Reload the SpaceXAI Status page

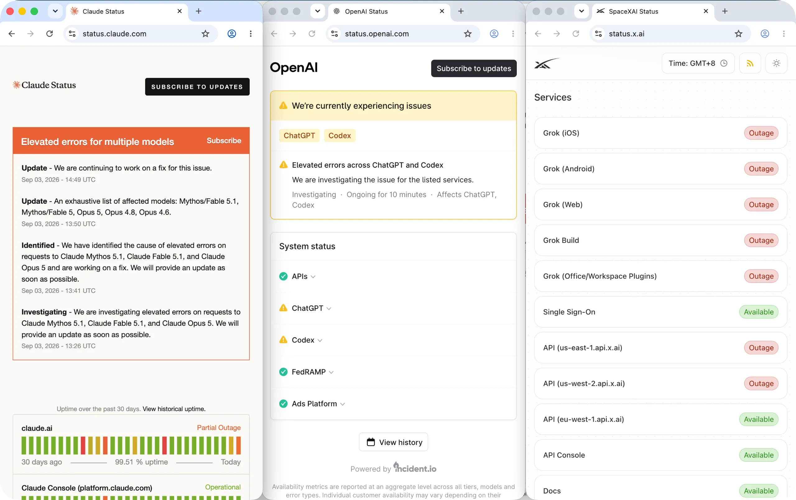pos(576,34)
